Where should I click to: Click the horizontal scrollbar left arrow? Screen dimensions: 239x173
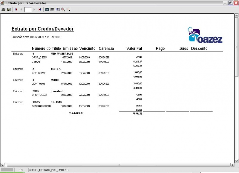click(2, 165)
